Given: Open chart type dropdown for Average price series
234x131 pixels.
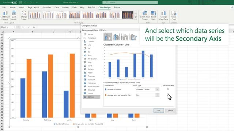Looking at the screenshot, I should click(x=157, y=95).
